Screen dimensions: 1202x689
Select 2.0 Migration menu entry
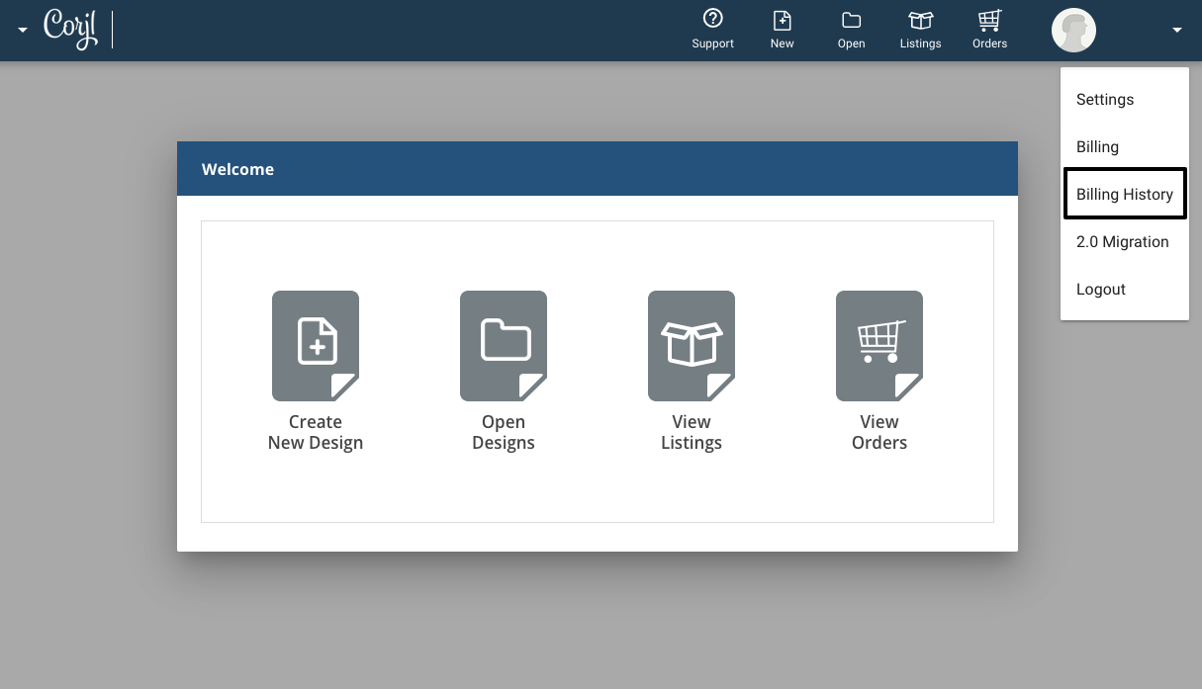pos(1125,241)
